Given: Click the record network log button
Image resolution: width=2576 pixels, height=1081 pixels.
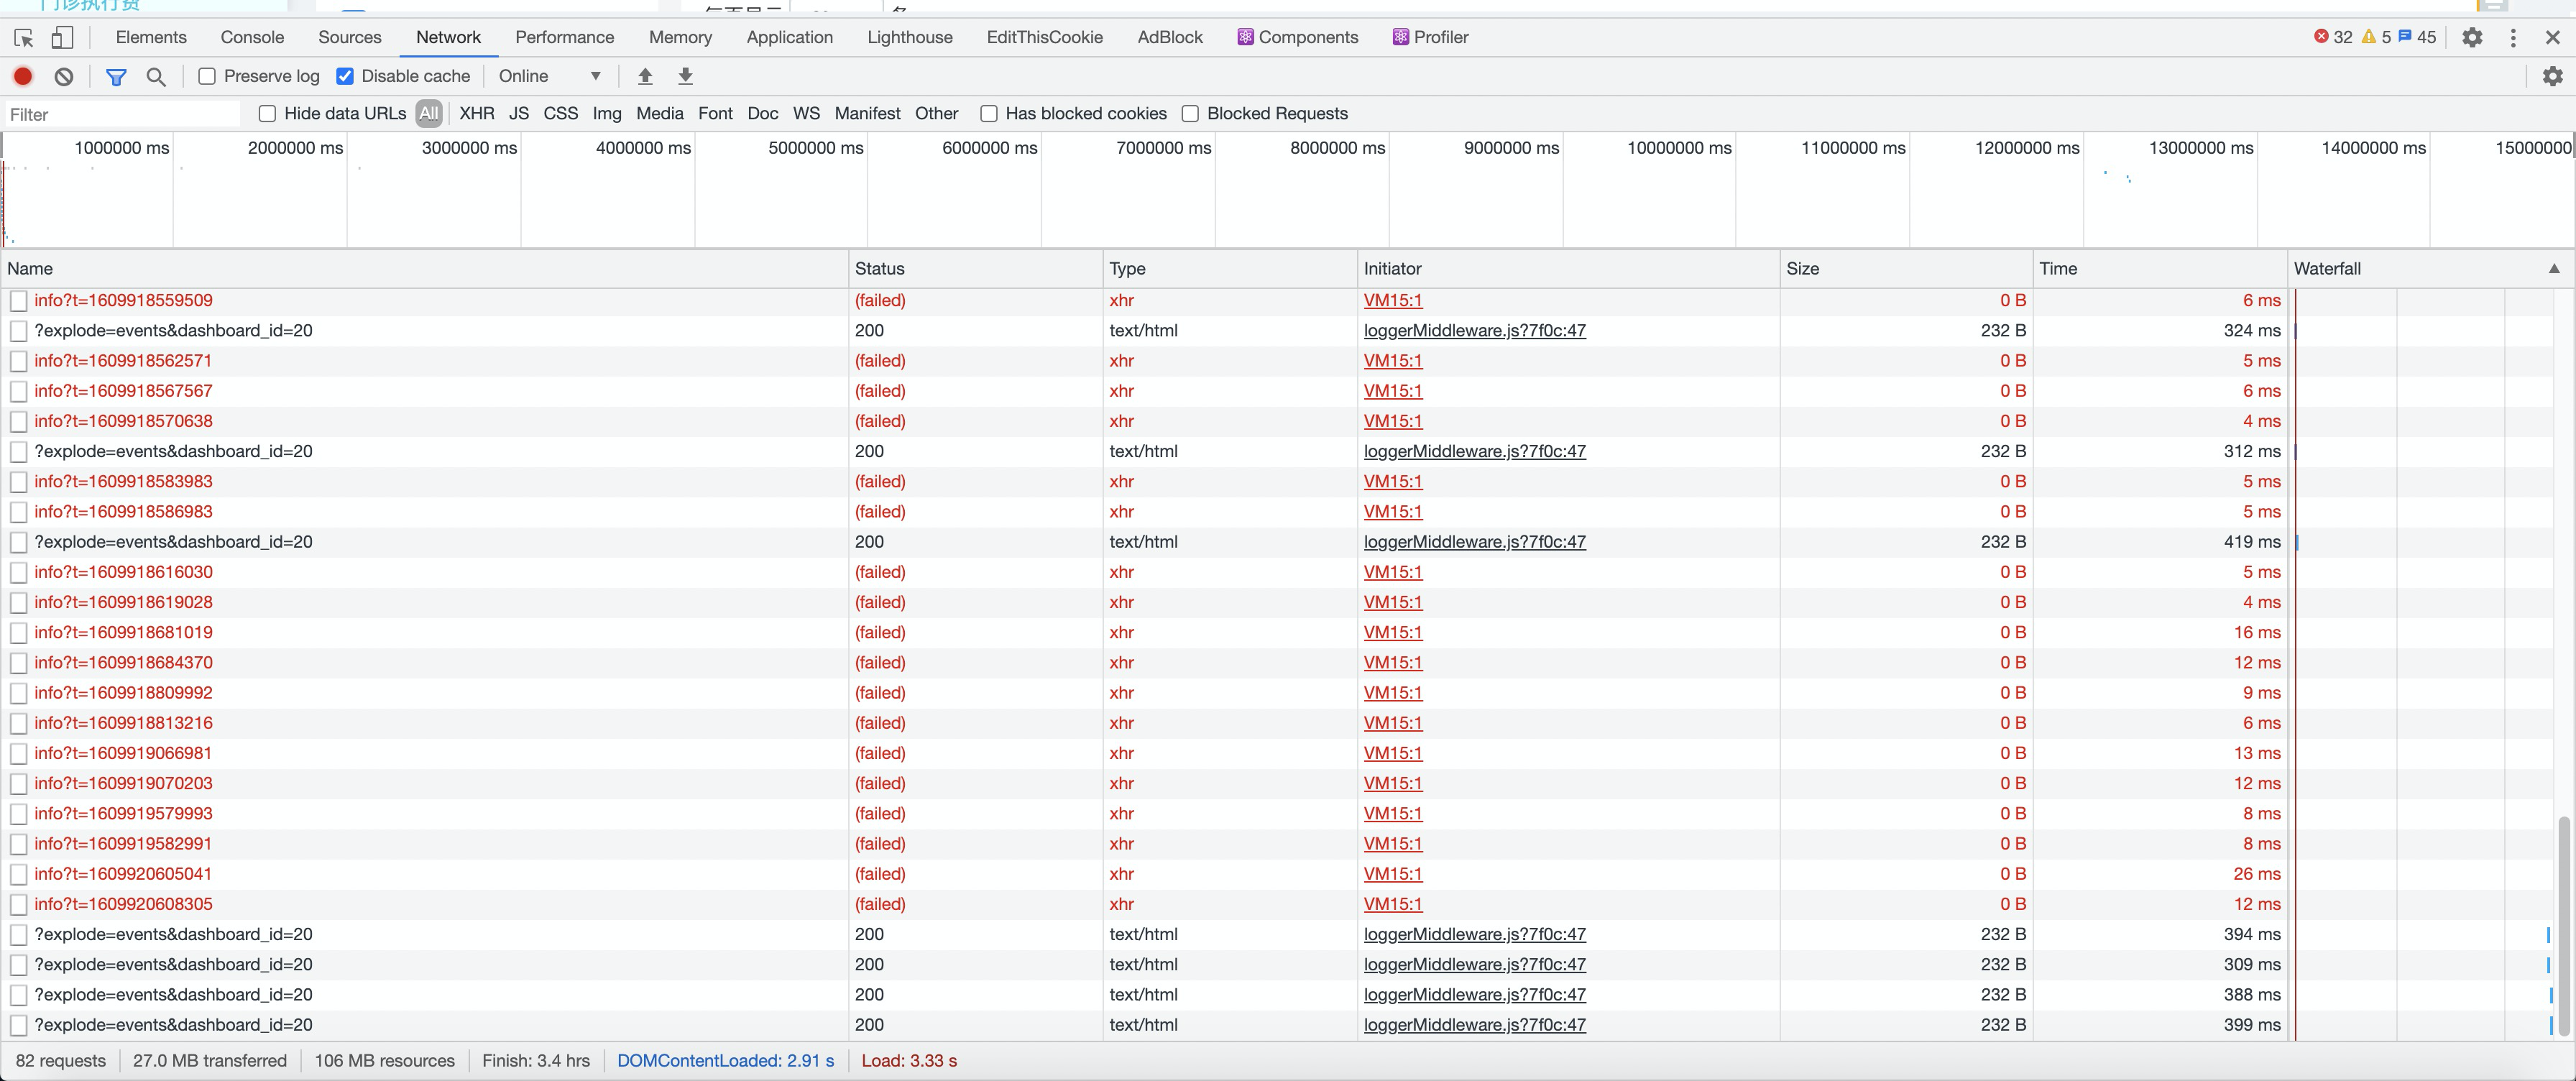Looking at the screenshot, I should tap(23, 76).
